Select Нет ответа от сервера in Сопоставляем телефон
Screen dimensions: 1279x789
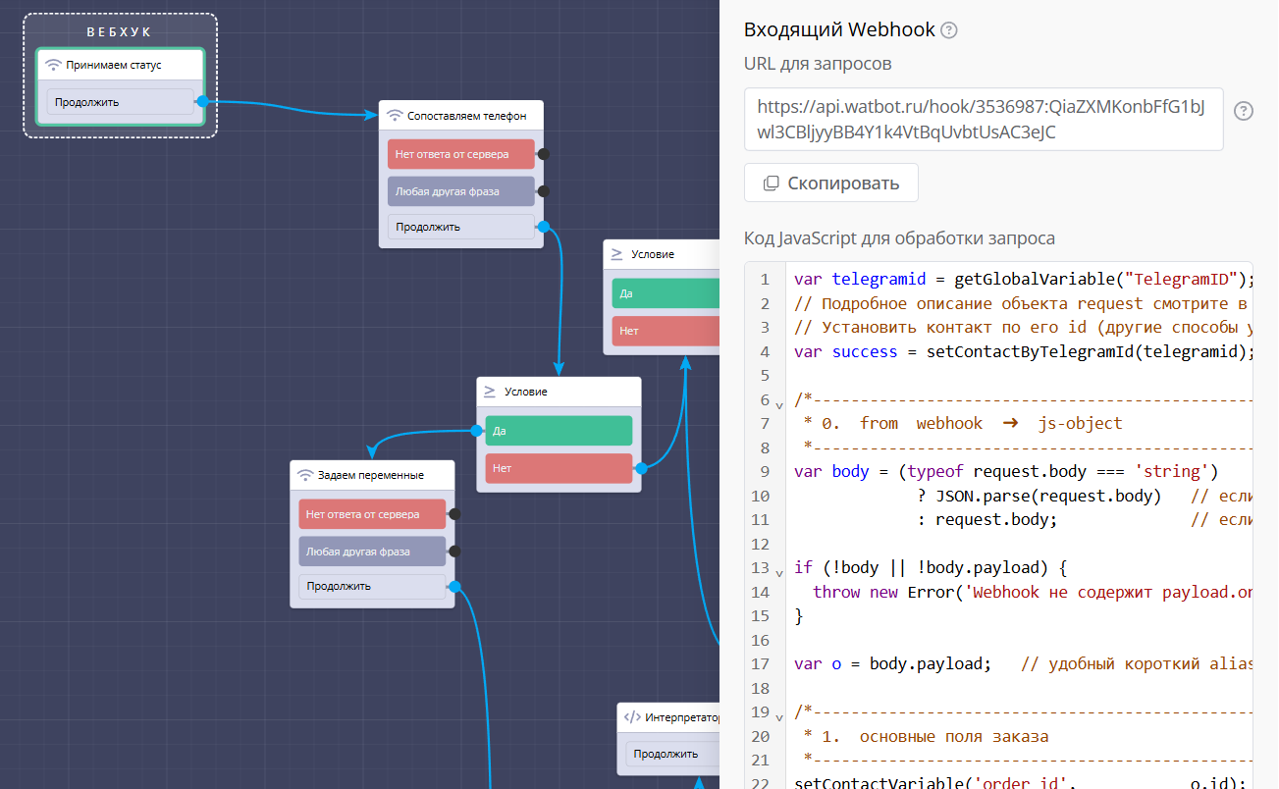[460, 154]
